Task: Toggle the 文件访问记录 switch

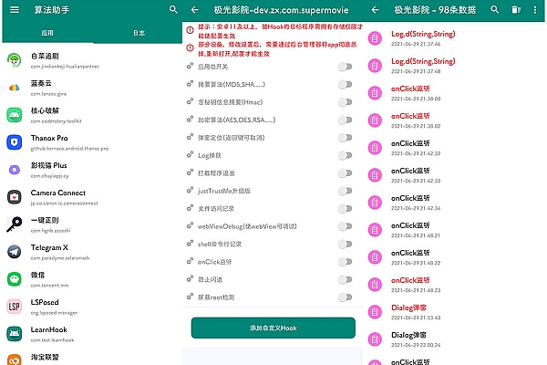Action: 346,209
